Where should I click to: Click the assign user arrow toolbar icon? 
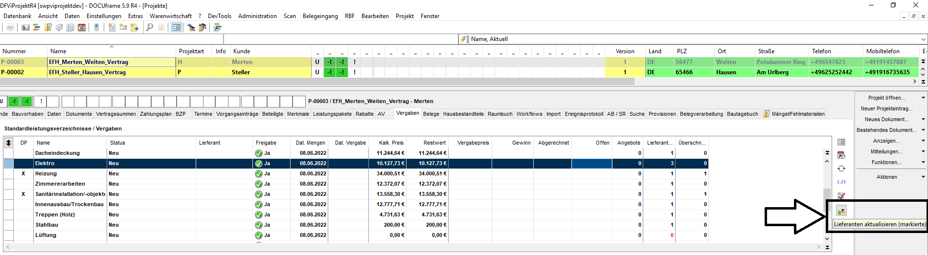191,27
